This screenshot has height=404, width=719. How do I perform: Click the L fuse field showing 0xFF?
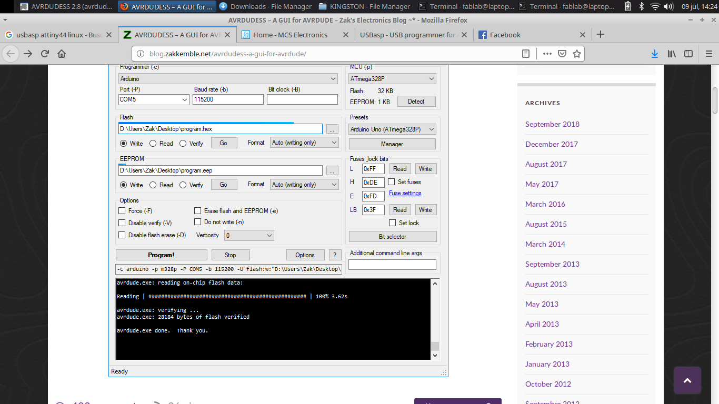click(x=373, y=169)
